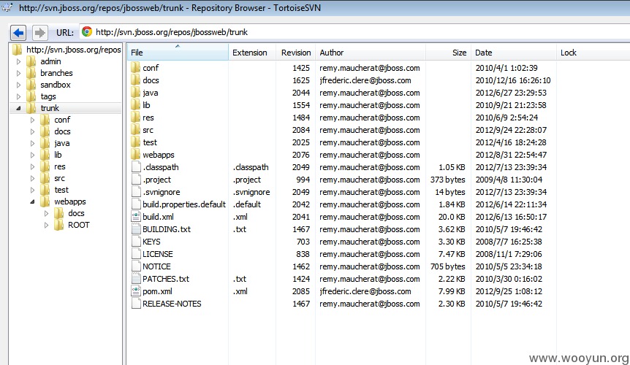Click the Chrome icon beside the URL
630x365 pixels.
(87, 31)
